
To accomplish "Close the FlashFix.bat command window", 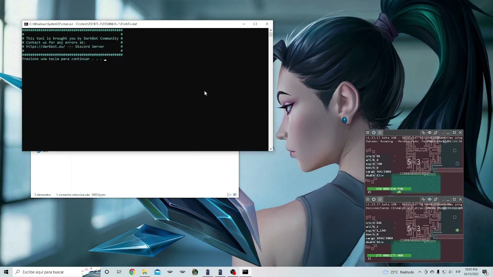I will pos(267,24).
